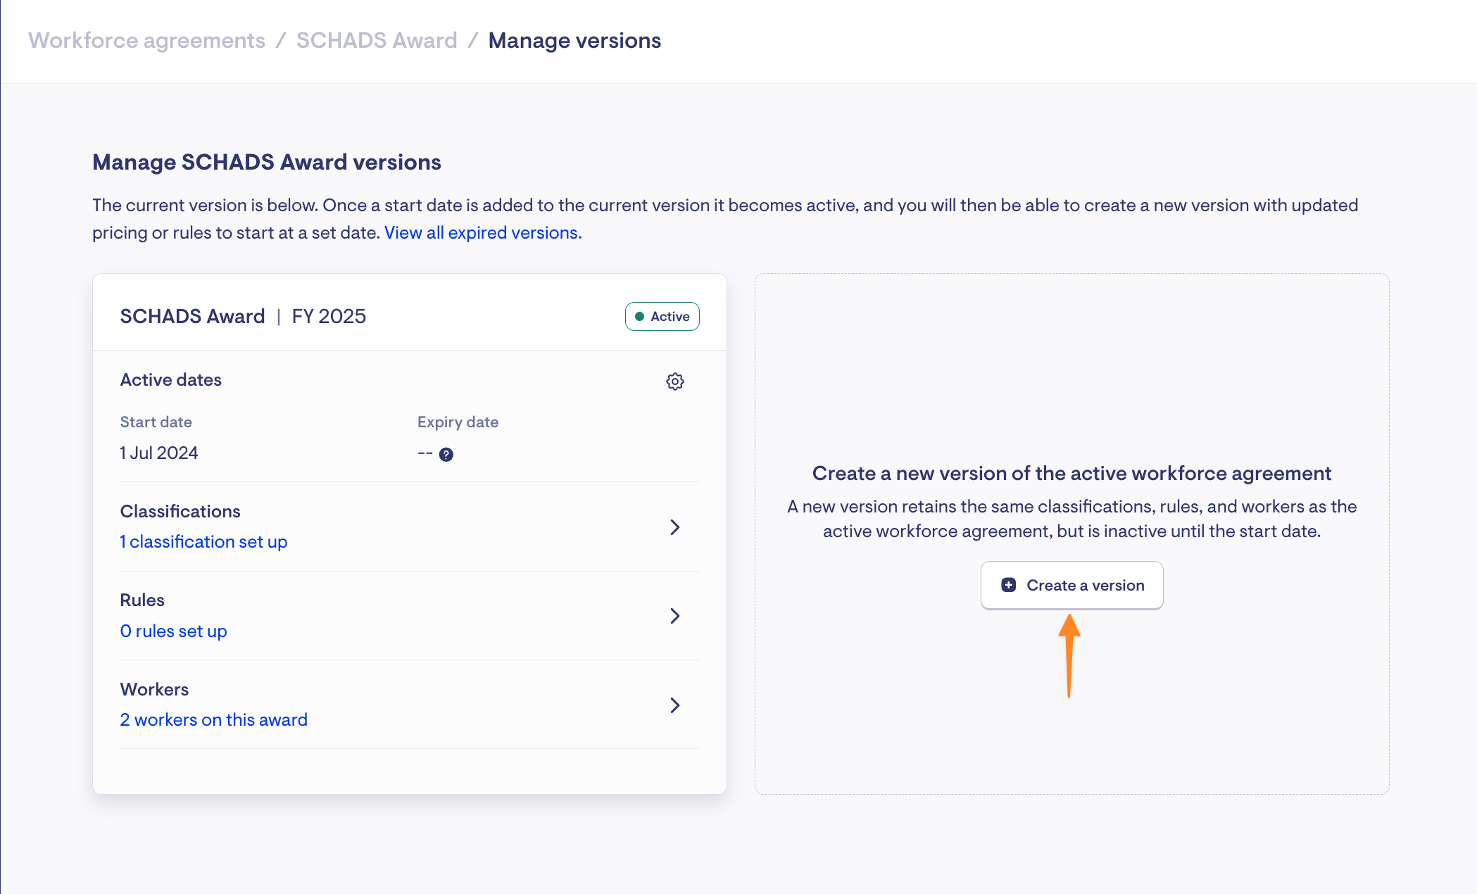Click the SCHADS Award FY 2025 card title
Screen dimensions: 1477x894
click(x=243, y=316)
